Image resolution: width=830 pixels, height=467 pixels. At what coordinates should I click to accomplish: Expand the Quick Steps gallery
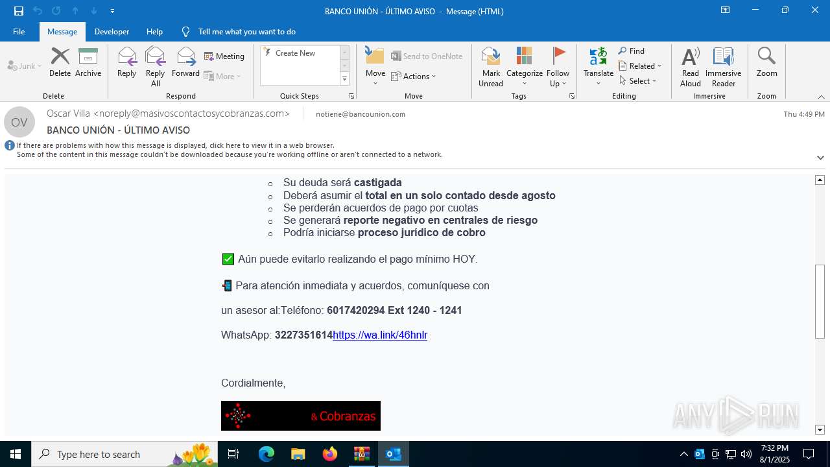tap(345, 79)
